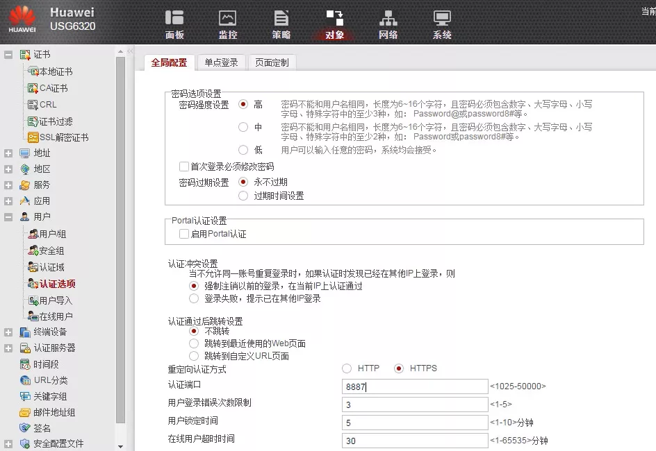
Task: Open the 网络 network icon
Action: (388, 24)
